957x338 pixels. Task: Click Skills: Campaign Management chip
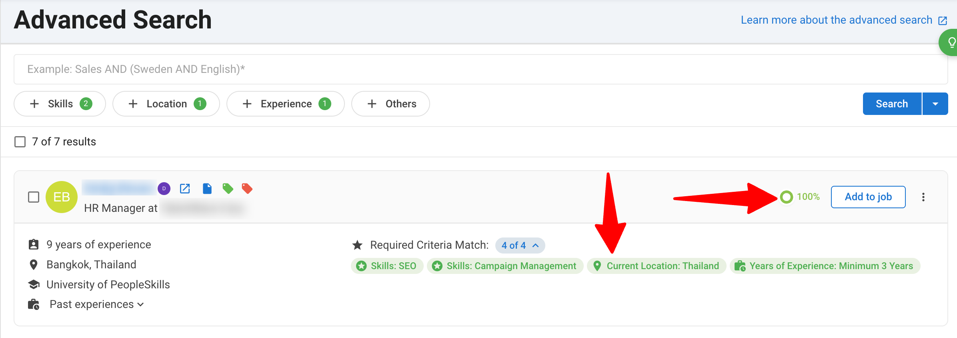tap(505, 266)
